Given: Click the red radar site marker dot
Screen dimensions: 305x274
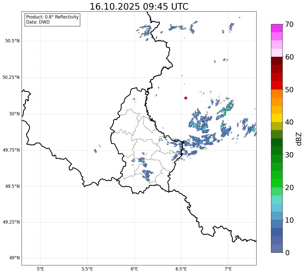Looking at the screenshot, I should click(x=186, y=98).
